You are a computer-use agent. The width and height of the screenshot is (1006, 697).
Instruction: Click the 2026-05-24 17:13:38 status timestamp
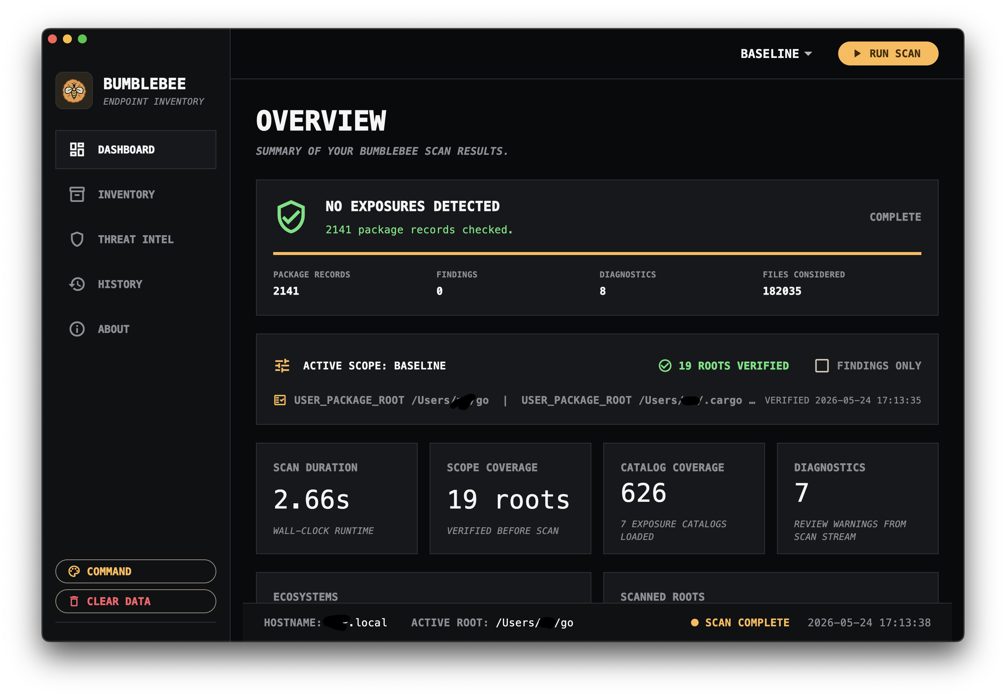869,622
